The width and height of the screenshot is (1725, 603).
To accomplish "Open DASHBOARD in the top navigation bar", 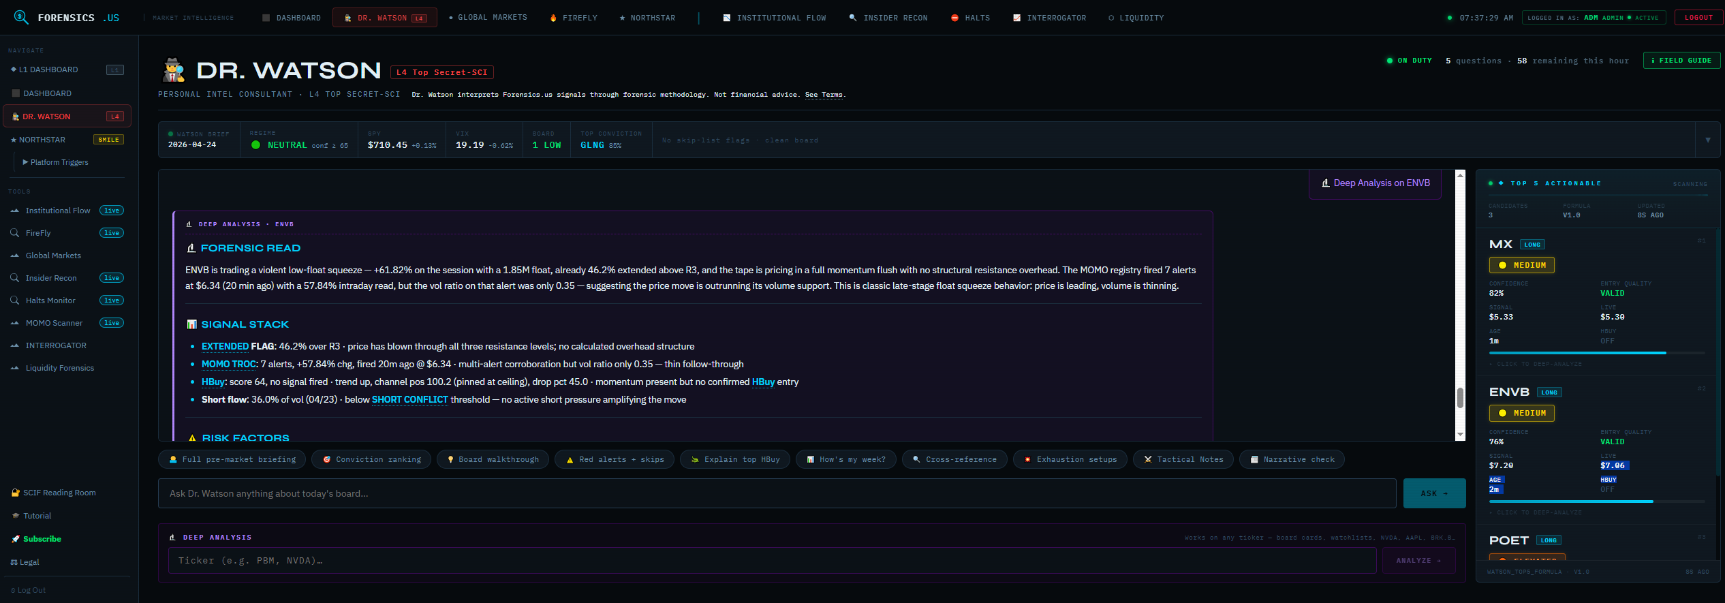I will (292, 18).
